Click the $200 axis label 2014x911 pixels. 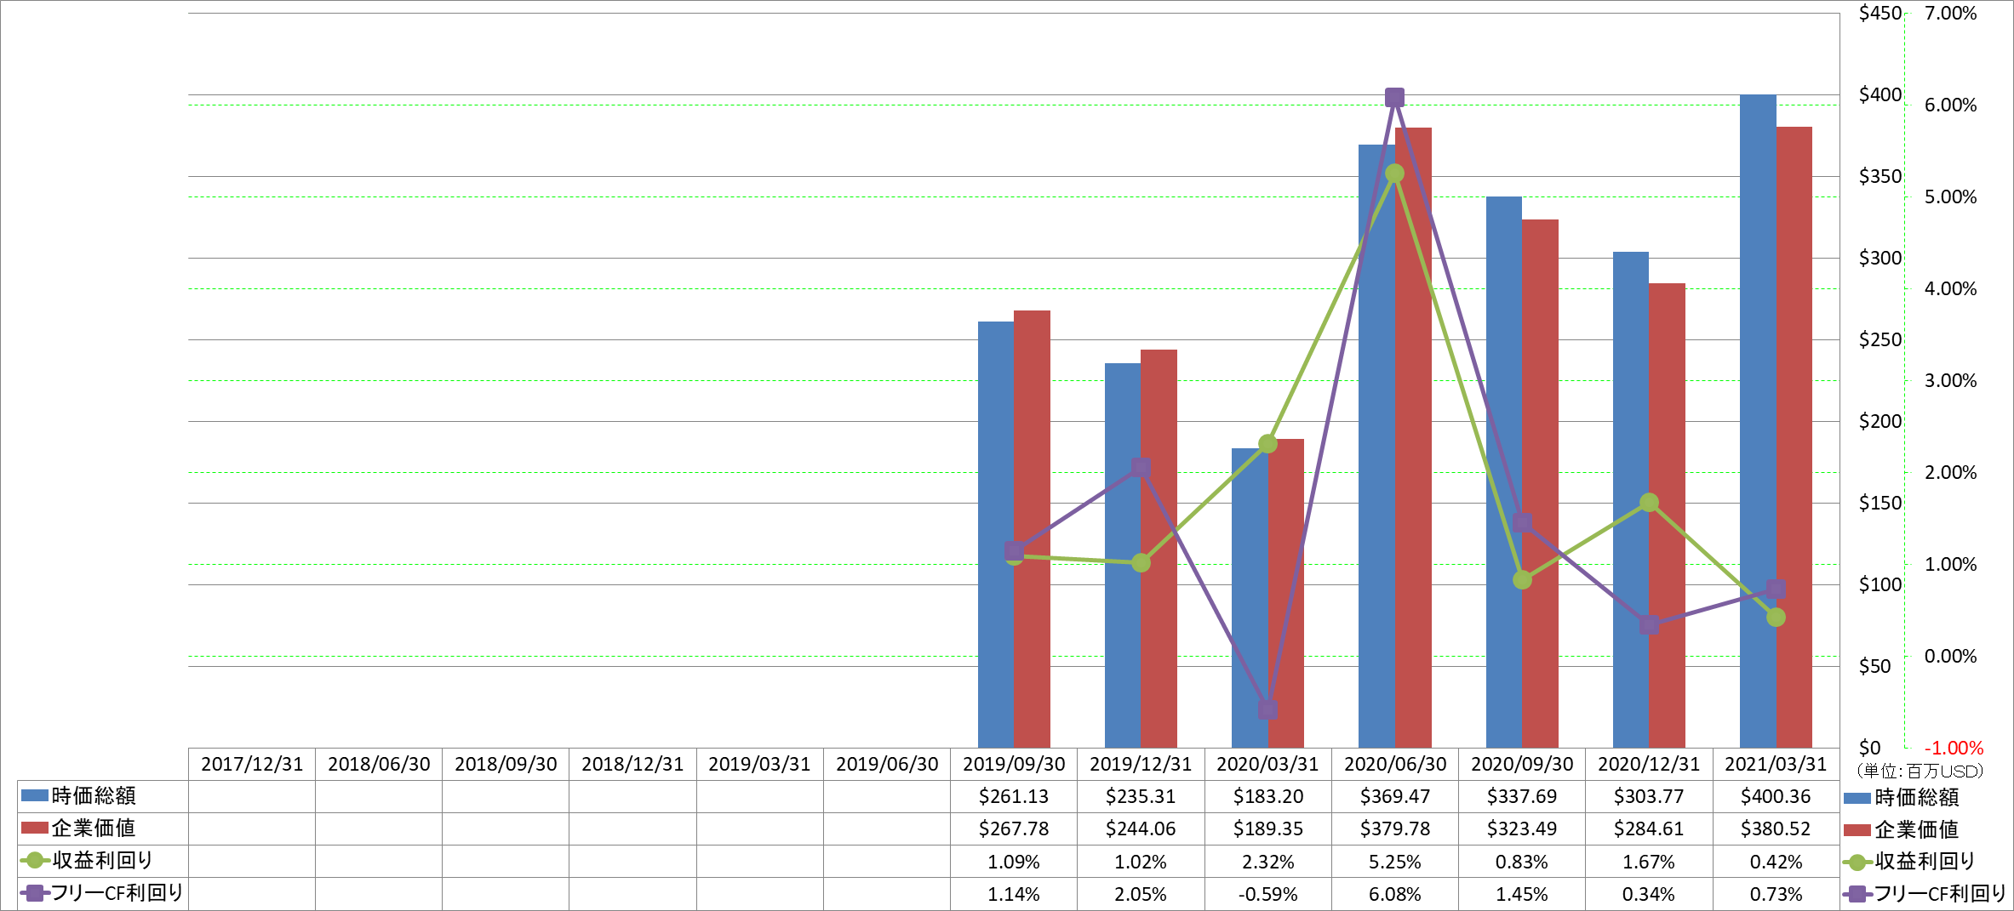pyautogui.click(x=1880, y=421)
